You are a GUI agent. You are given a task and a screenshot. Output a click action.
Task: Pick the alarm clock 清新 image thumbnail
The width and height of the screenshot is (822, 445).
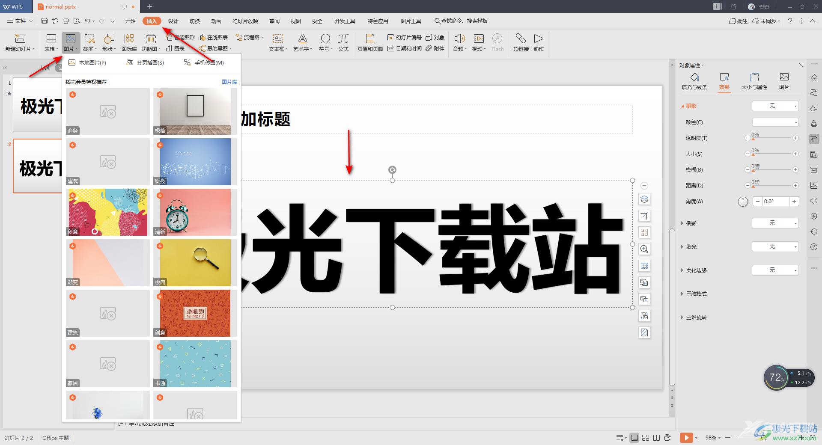(x=195, y=212)
